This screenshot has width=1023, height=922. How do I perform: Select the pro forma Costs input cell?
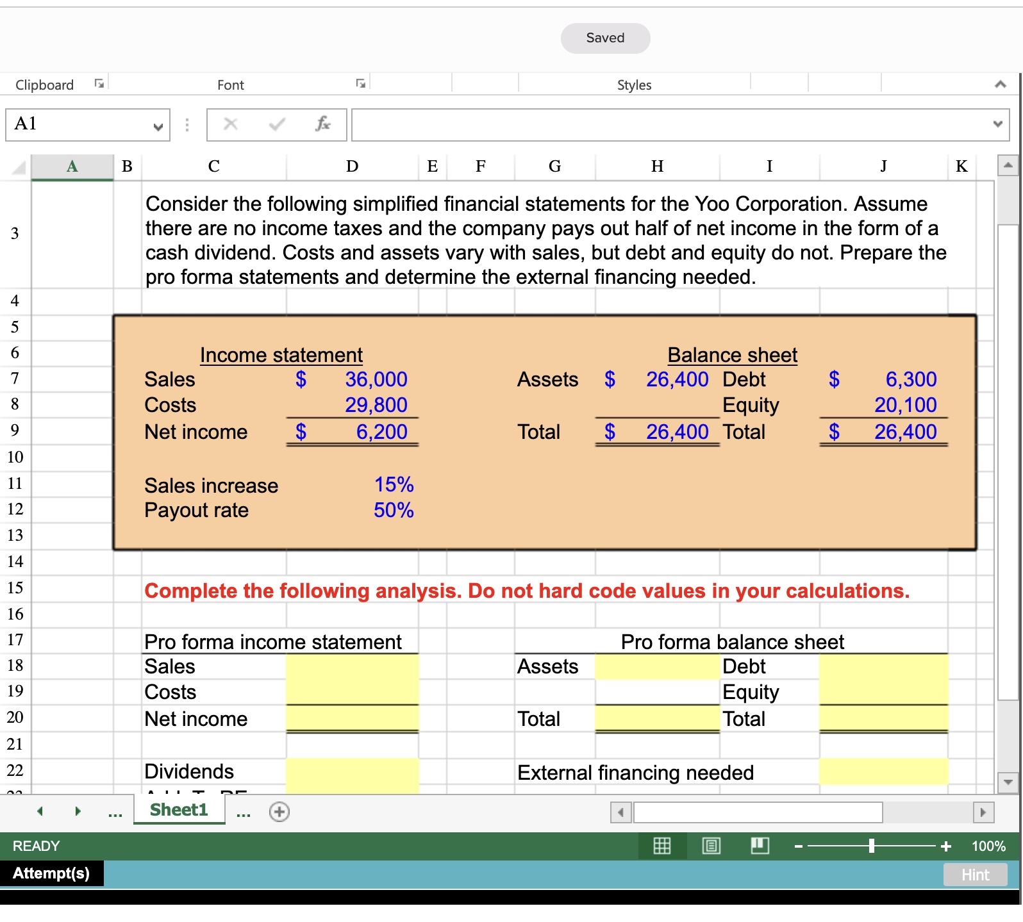tap(353, 692)
